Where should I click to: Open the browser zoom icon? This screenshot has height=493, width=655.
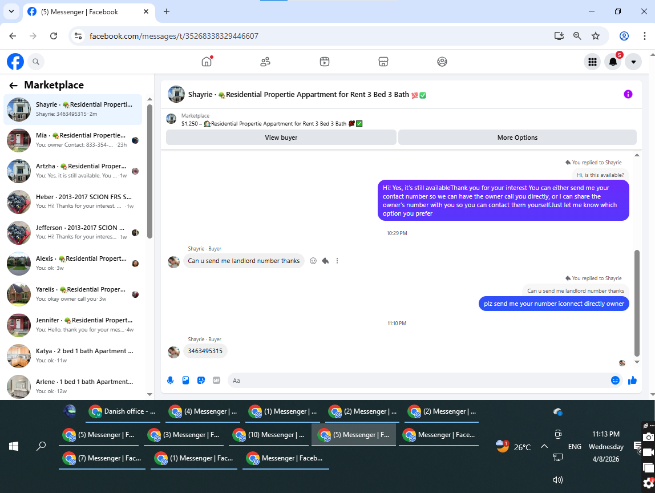577,36
